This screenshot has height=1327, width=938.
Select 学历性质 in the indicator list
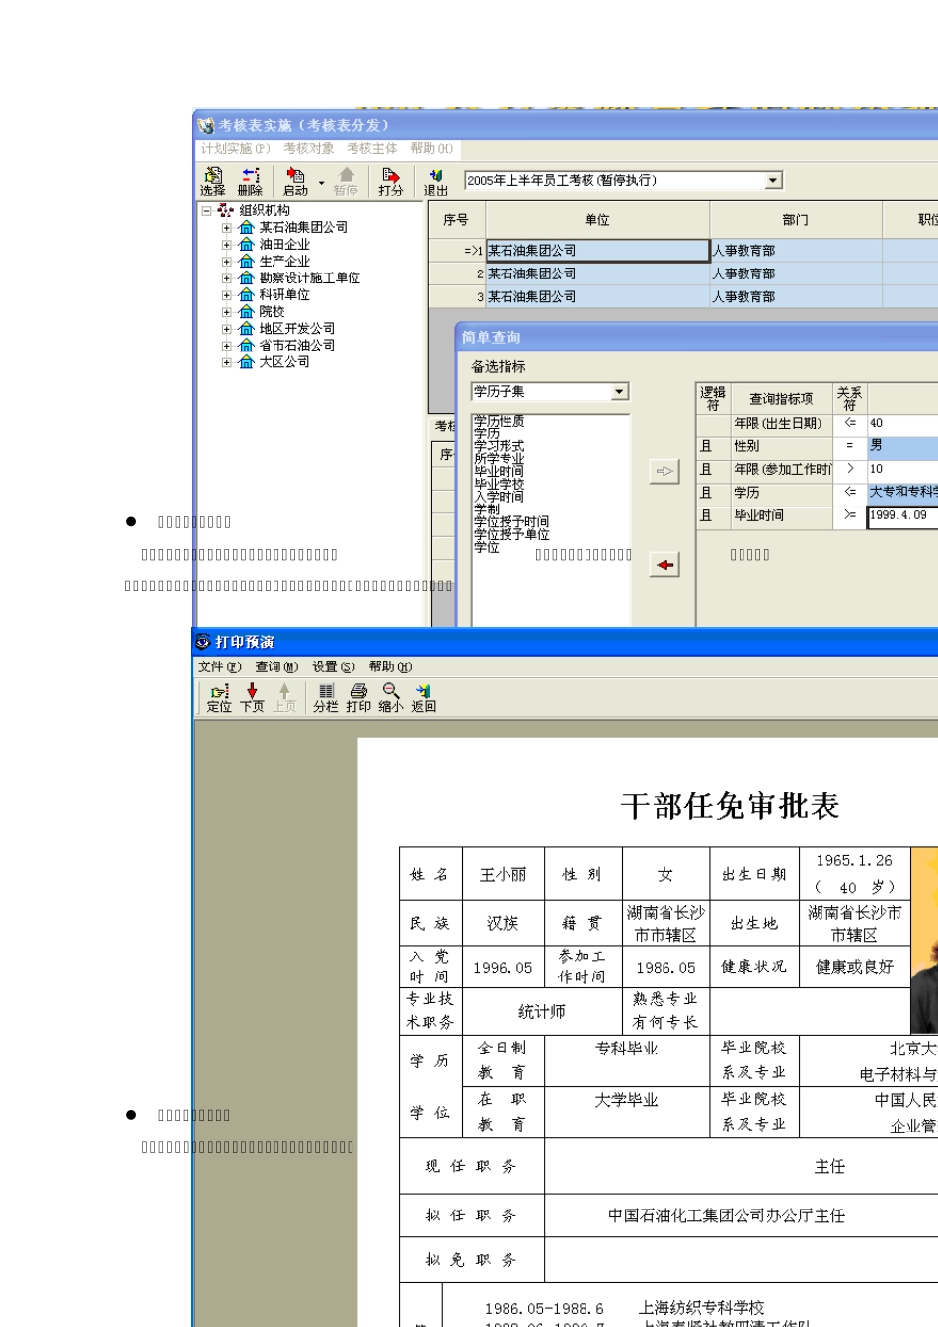[x=499, y=421]
